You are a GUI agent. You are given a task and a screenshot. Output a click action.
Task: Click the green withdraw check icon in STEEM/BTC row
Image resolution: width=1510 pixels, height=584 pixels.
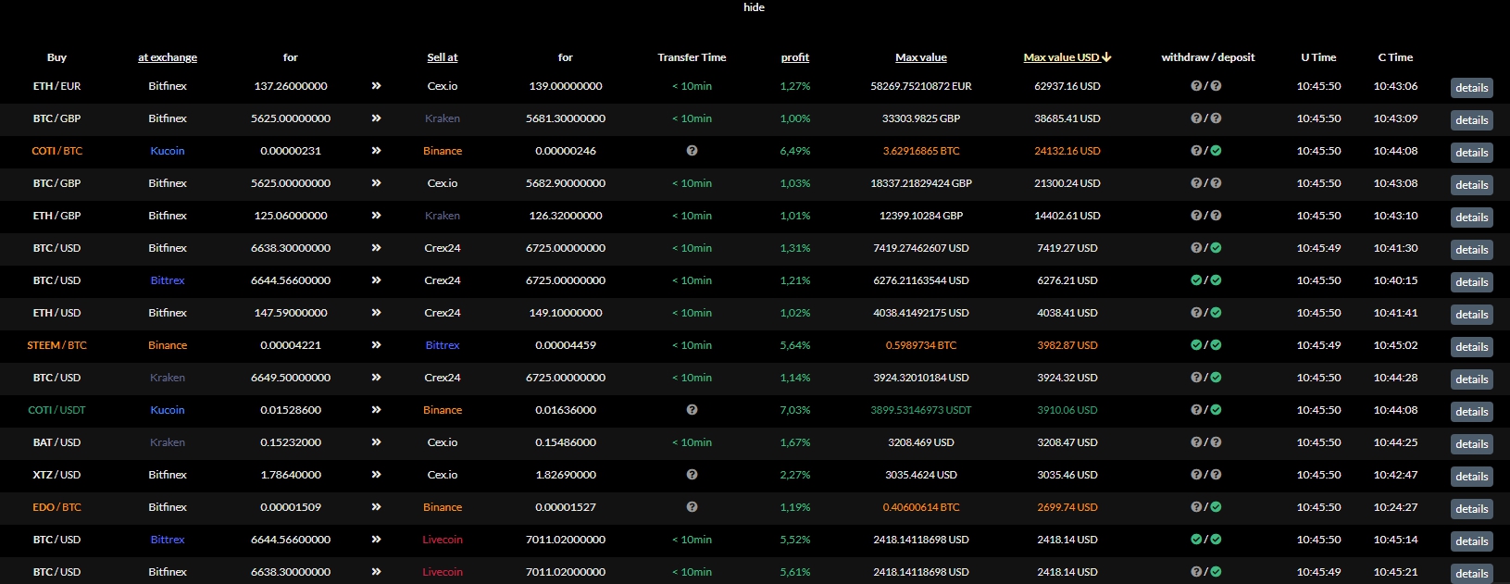1196,345
